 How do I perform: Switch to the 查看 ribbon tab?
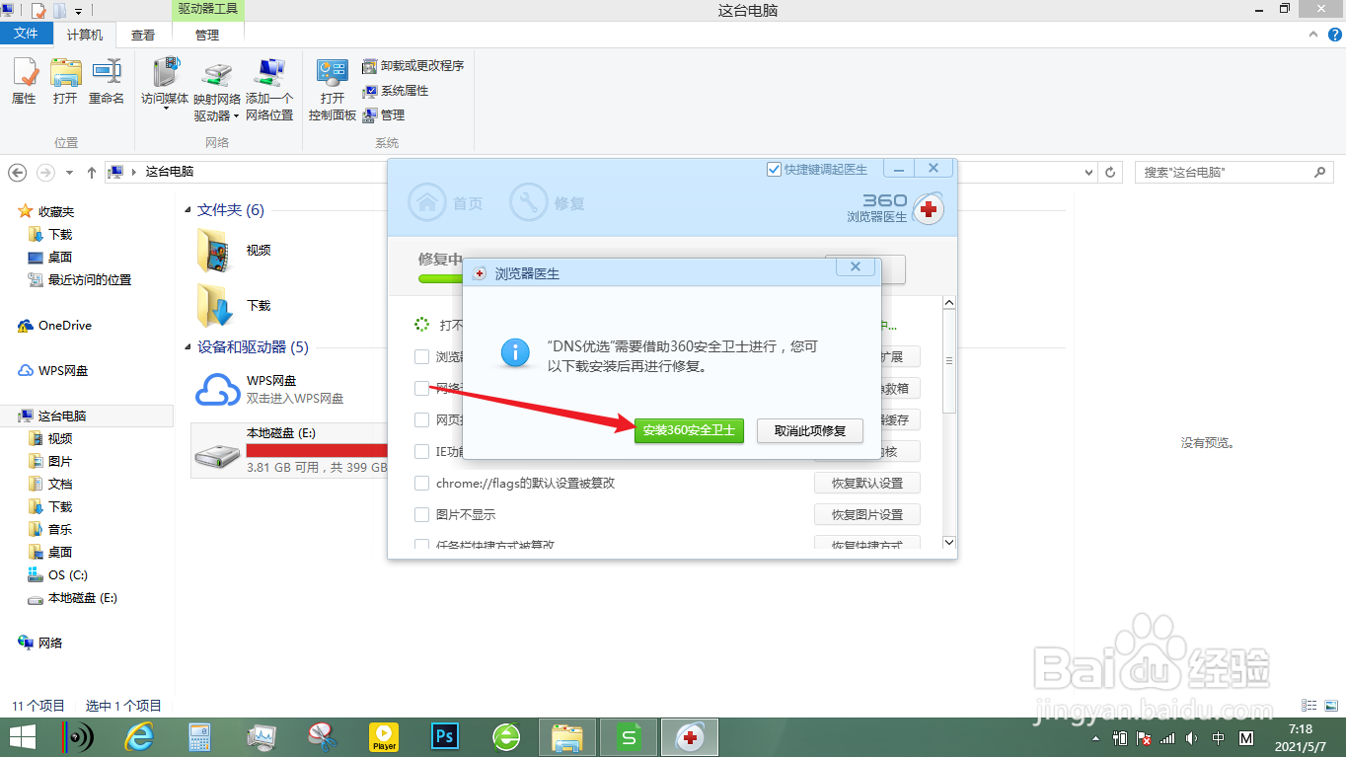tap(143, 35)
